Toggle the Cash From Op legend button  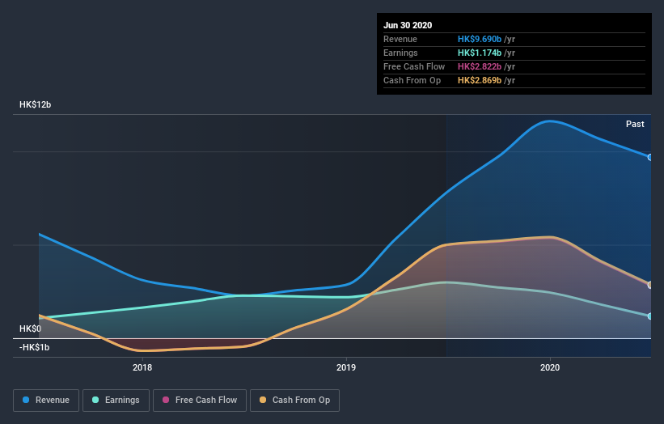coord(294,401)
